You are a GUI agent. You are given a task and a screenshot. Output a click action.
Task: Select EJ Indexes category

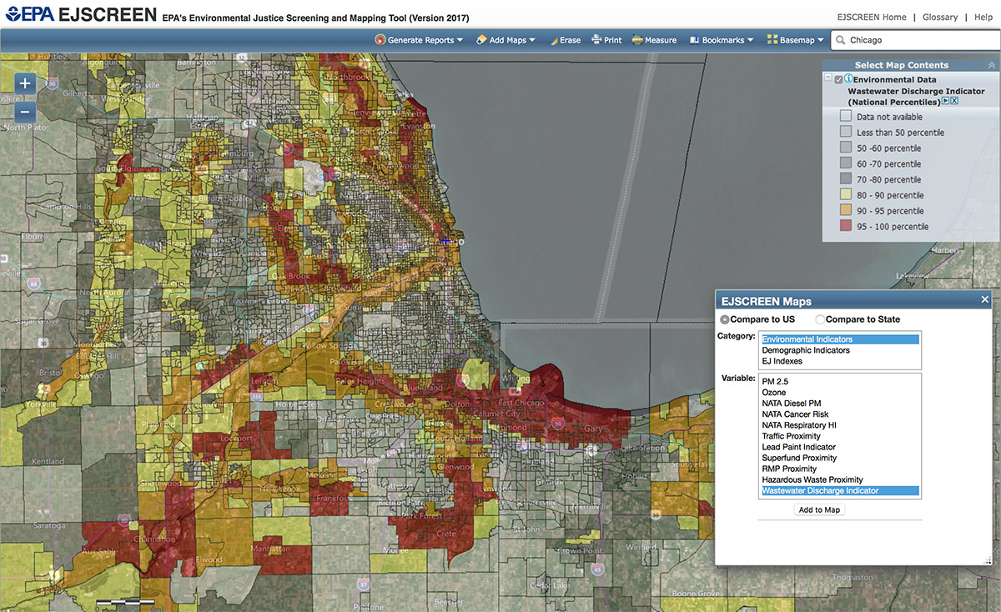coord(840,361)
